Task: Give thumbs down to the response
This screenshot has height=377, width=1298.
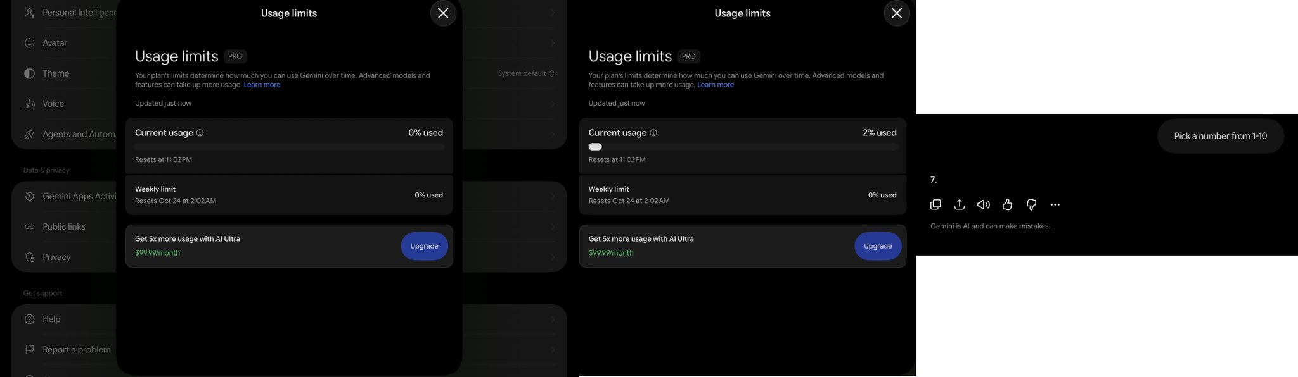Action: 1031,204
